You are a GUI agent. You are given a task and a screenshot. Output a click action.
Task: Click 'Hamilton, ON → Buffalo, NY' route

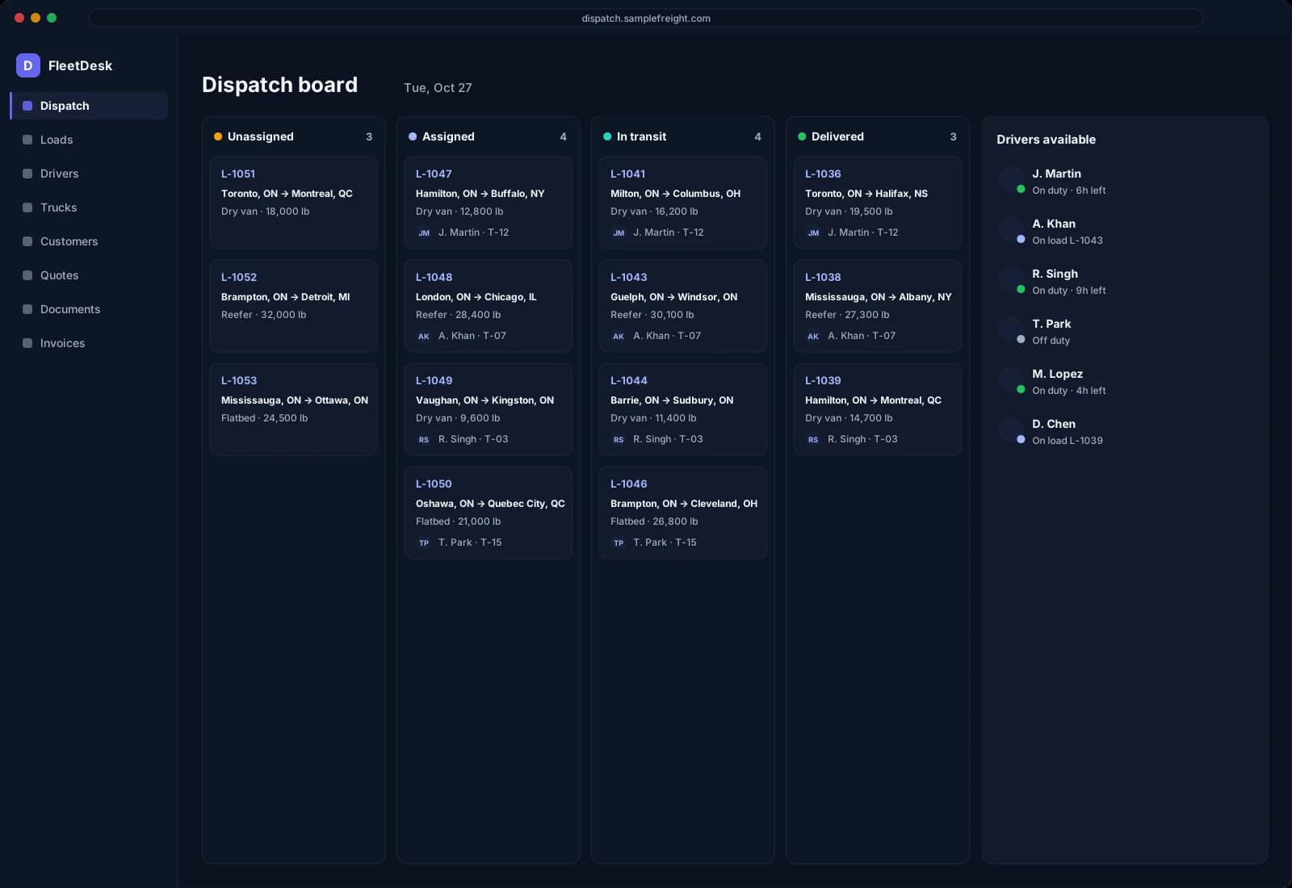(x=480, y=194)
